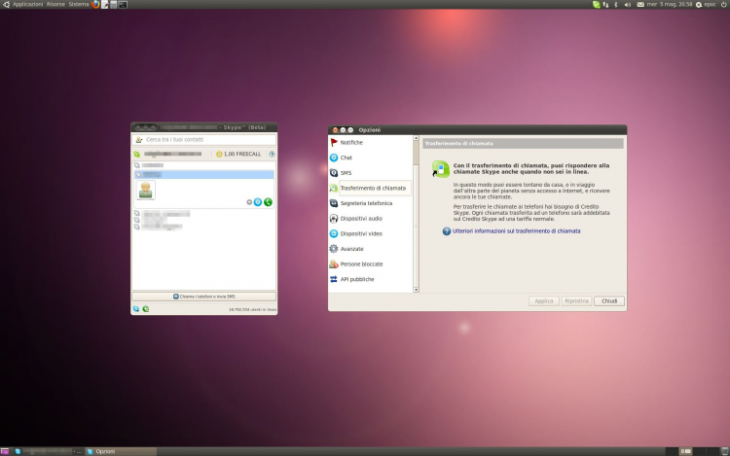Image resolution: width=730 pixels, height=456 pixels.
Task: Call contact with the green phone button
Action: point(268,202)
